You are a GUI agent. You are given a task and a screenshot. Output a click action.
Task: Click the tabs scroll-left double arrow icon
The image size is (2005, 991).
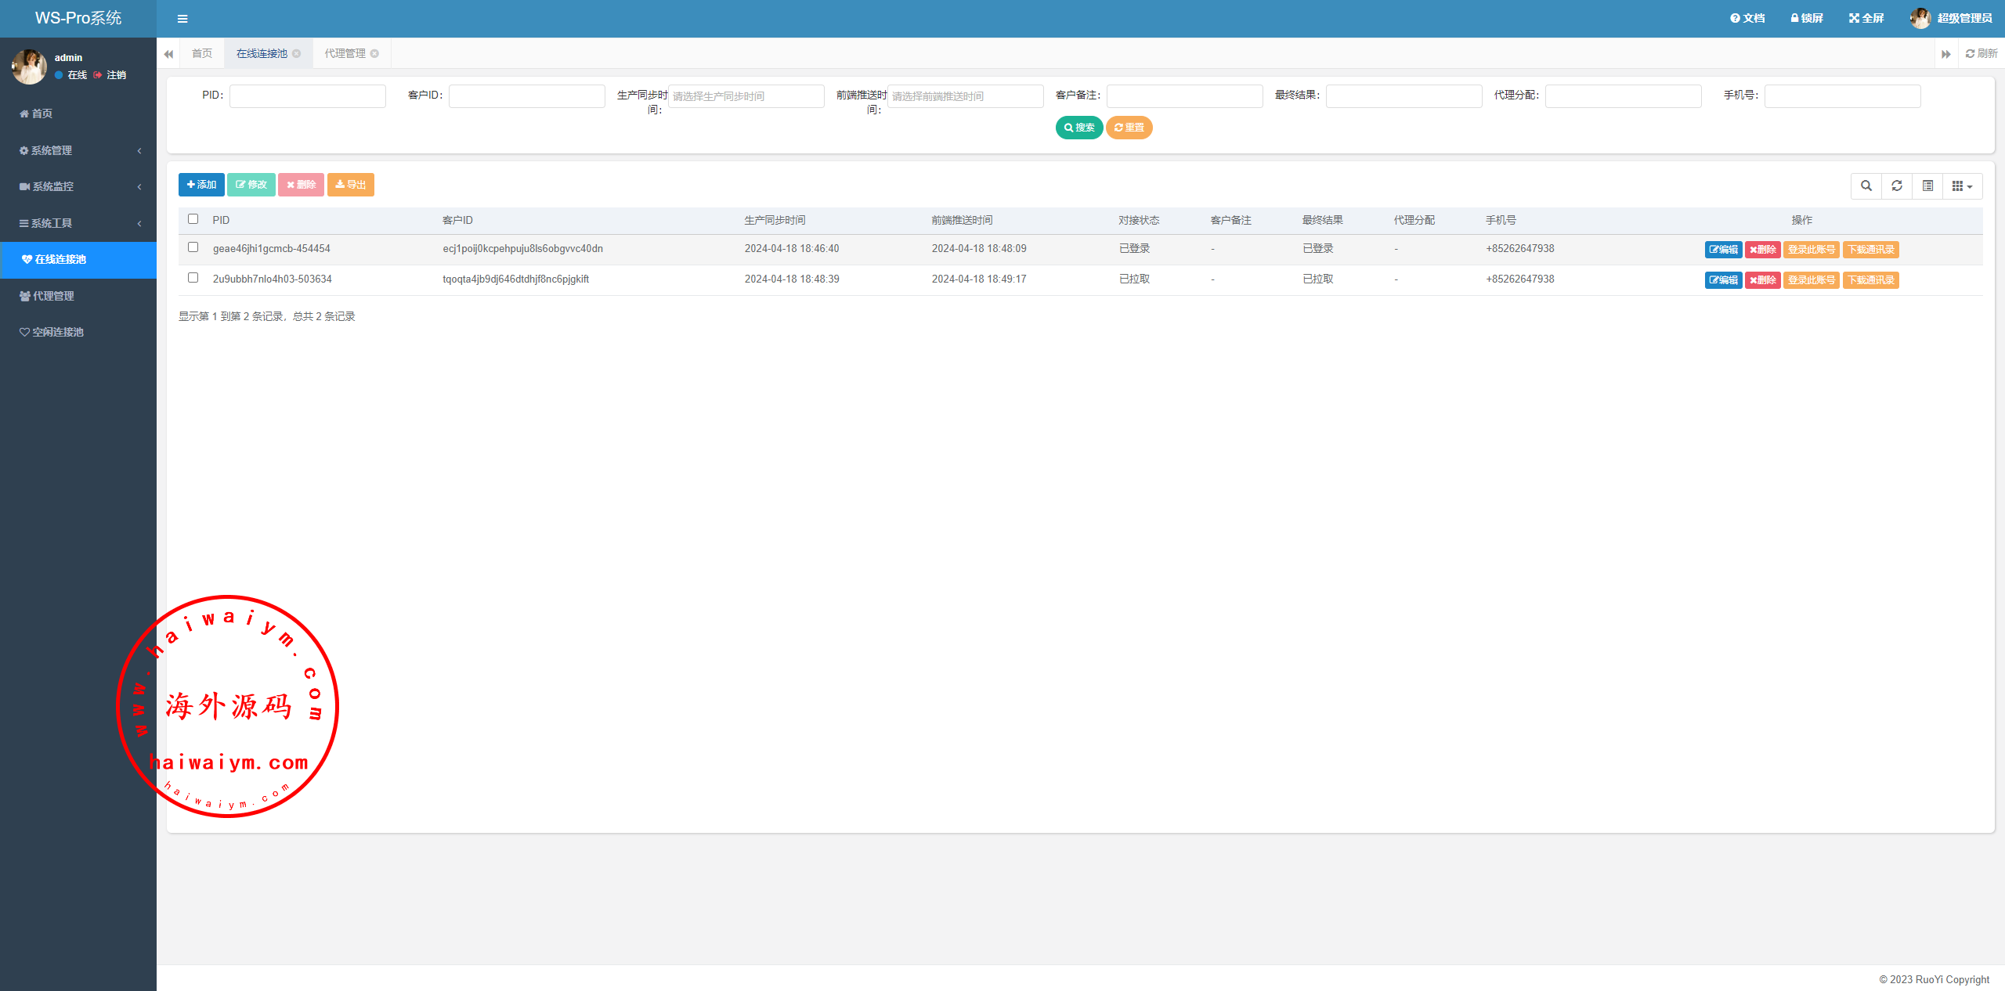(x=168, y=54)
